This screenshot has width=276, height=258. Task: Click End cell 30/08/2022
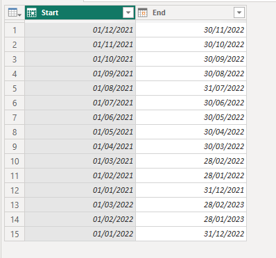(191, 74)
